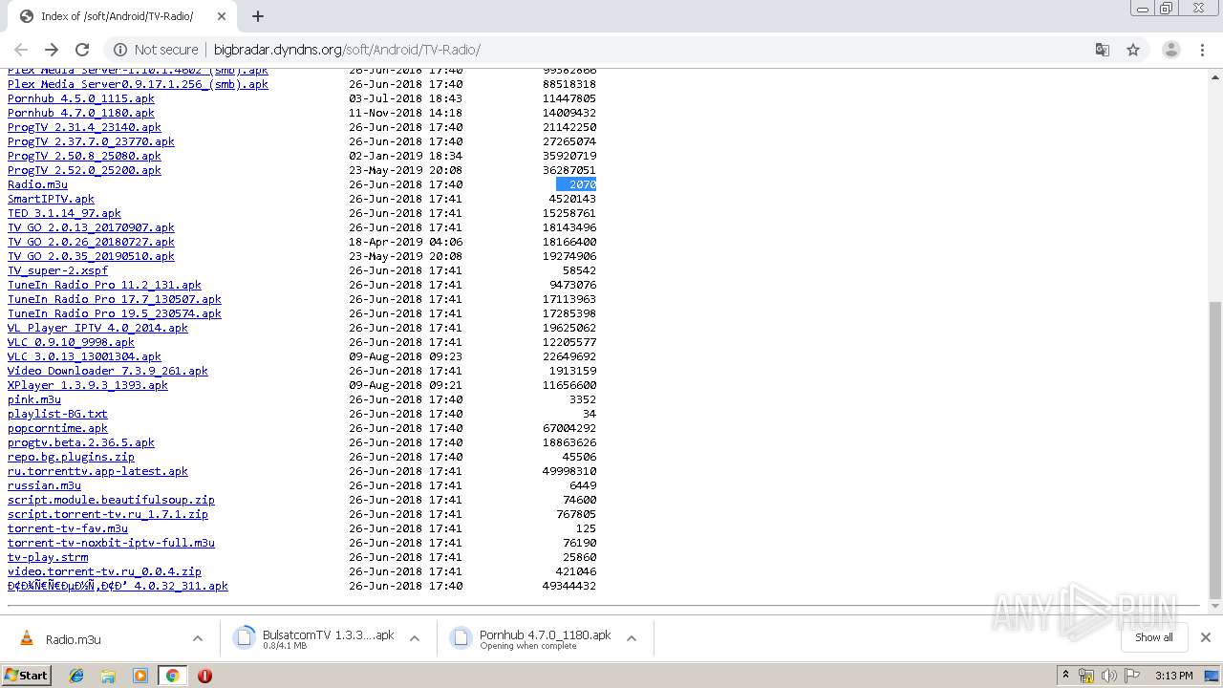This screenshot has height=688, width=1223.
Task: Open the Chrome menu (three dots)
Action: pos(1202,50)
